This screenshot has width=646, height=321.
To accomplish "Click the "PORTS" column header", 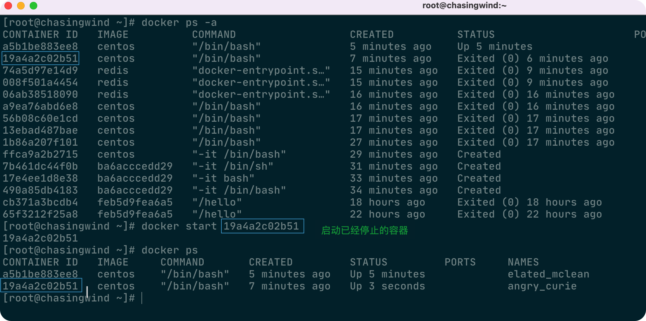I will 460,262.
